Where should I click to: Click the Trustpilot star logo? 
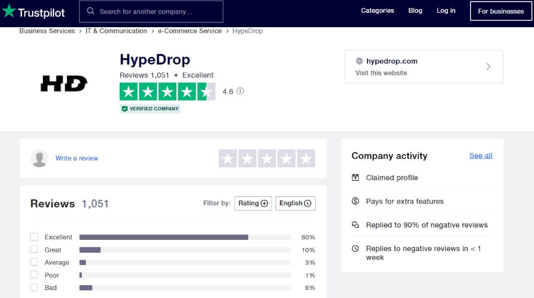pyautogui.click(x=9, y=11)
